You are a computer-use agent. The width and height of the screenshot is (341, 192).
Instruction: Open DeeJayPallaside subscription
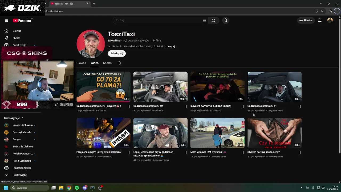22,132
